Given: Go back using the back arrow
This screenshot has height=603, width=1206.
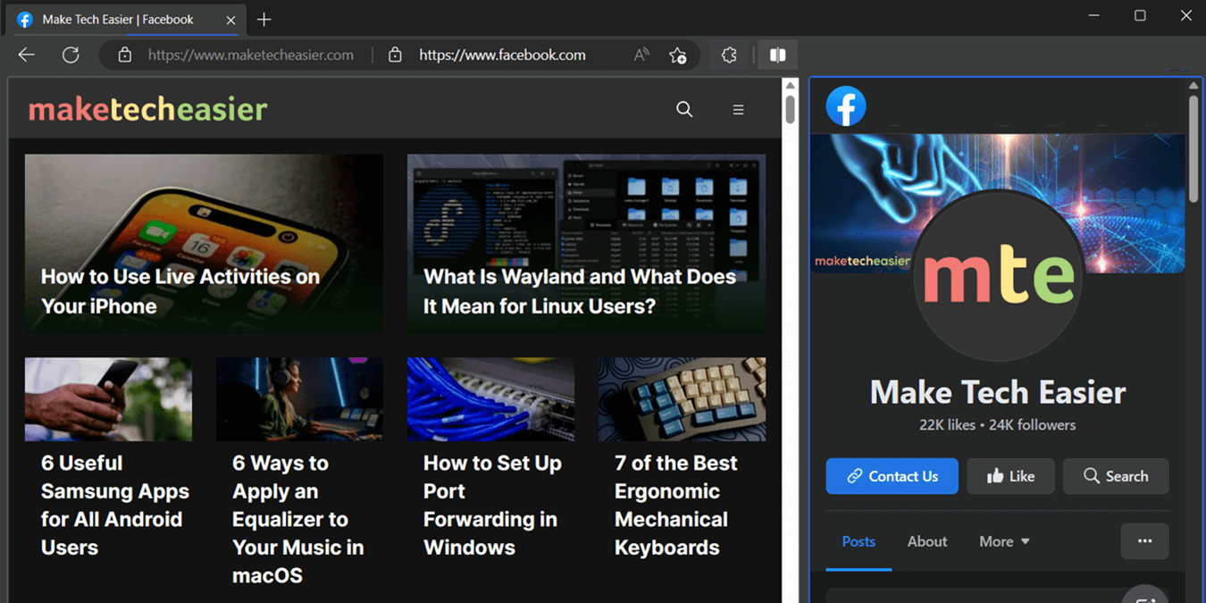Looking at the screenshot, I should pos(26,54).
